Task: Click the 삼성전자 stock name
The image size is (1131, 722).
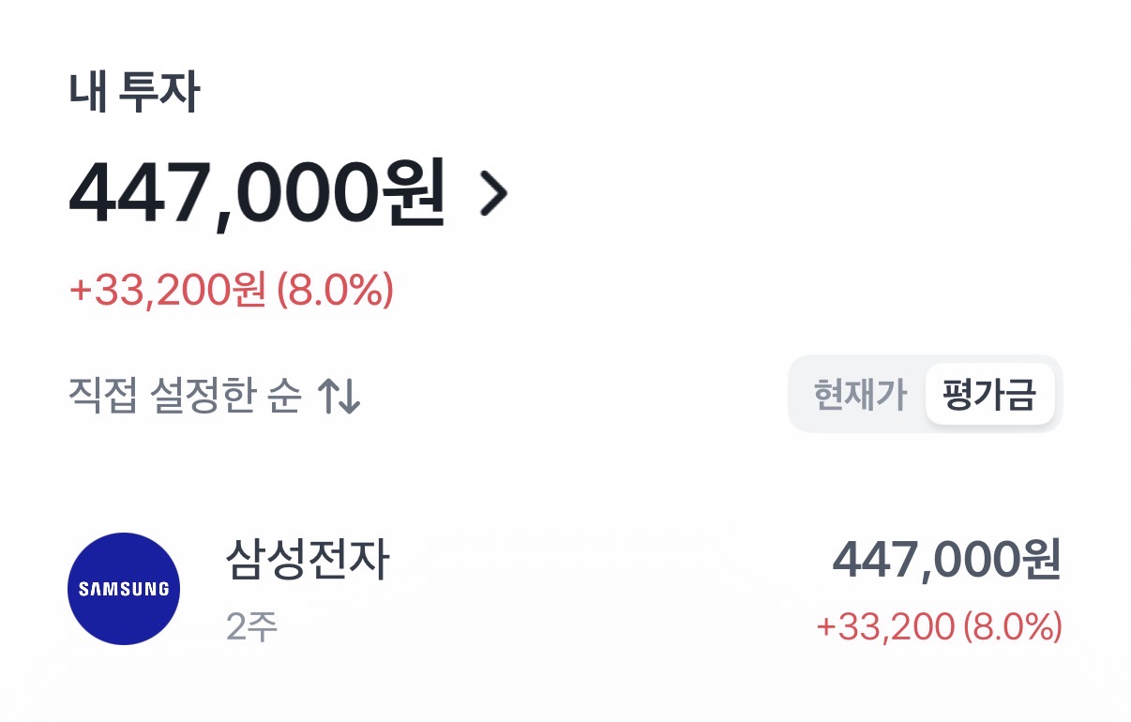Action: (307, 561)
